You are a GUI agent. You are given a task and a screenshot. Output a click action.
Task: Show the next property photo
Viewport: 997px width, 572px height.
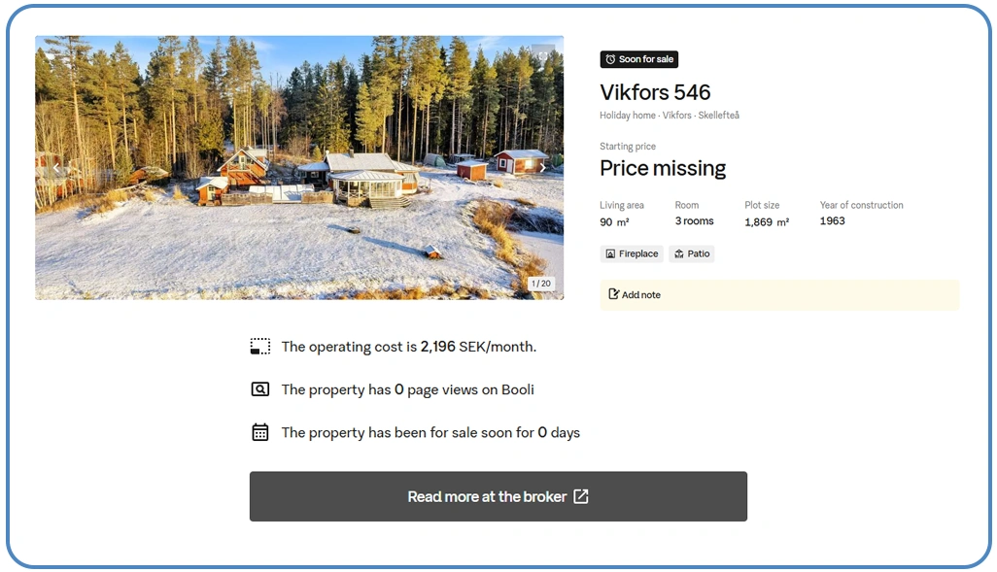542,168
